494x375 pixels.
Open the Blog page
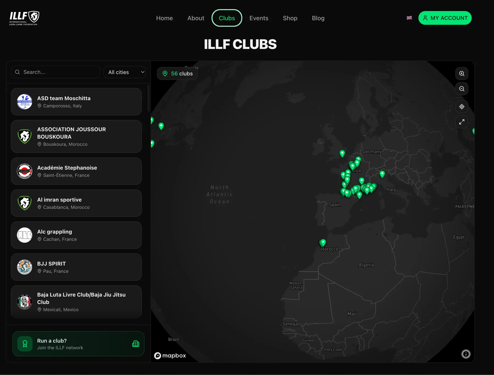(x=318, y=18)
